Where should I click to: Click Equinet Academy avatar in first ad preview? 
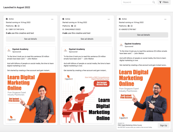coord(9,50)
